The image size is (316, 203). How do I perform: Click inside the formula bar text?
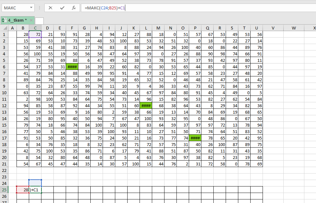(x=194, y=8)
